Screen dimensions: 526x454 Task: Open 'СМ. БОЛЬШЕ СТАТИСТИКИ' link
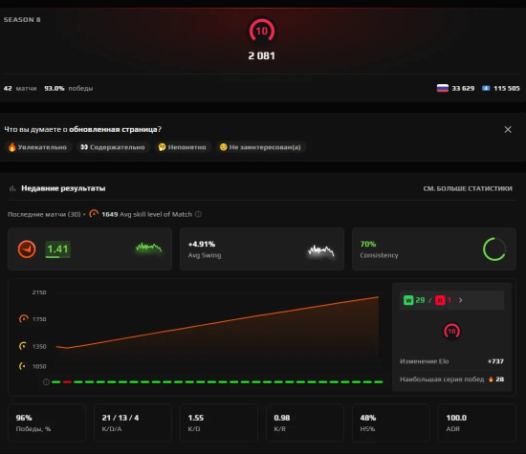tap(468, 188)
